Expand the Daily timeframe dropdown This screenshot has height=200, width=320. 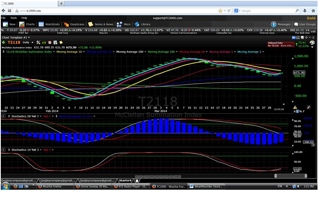(x=32, y=42)
